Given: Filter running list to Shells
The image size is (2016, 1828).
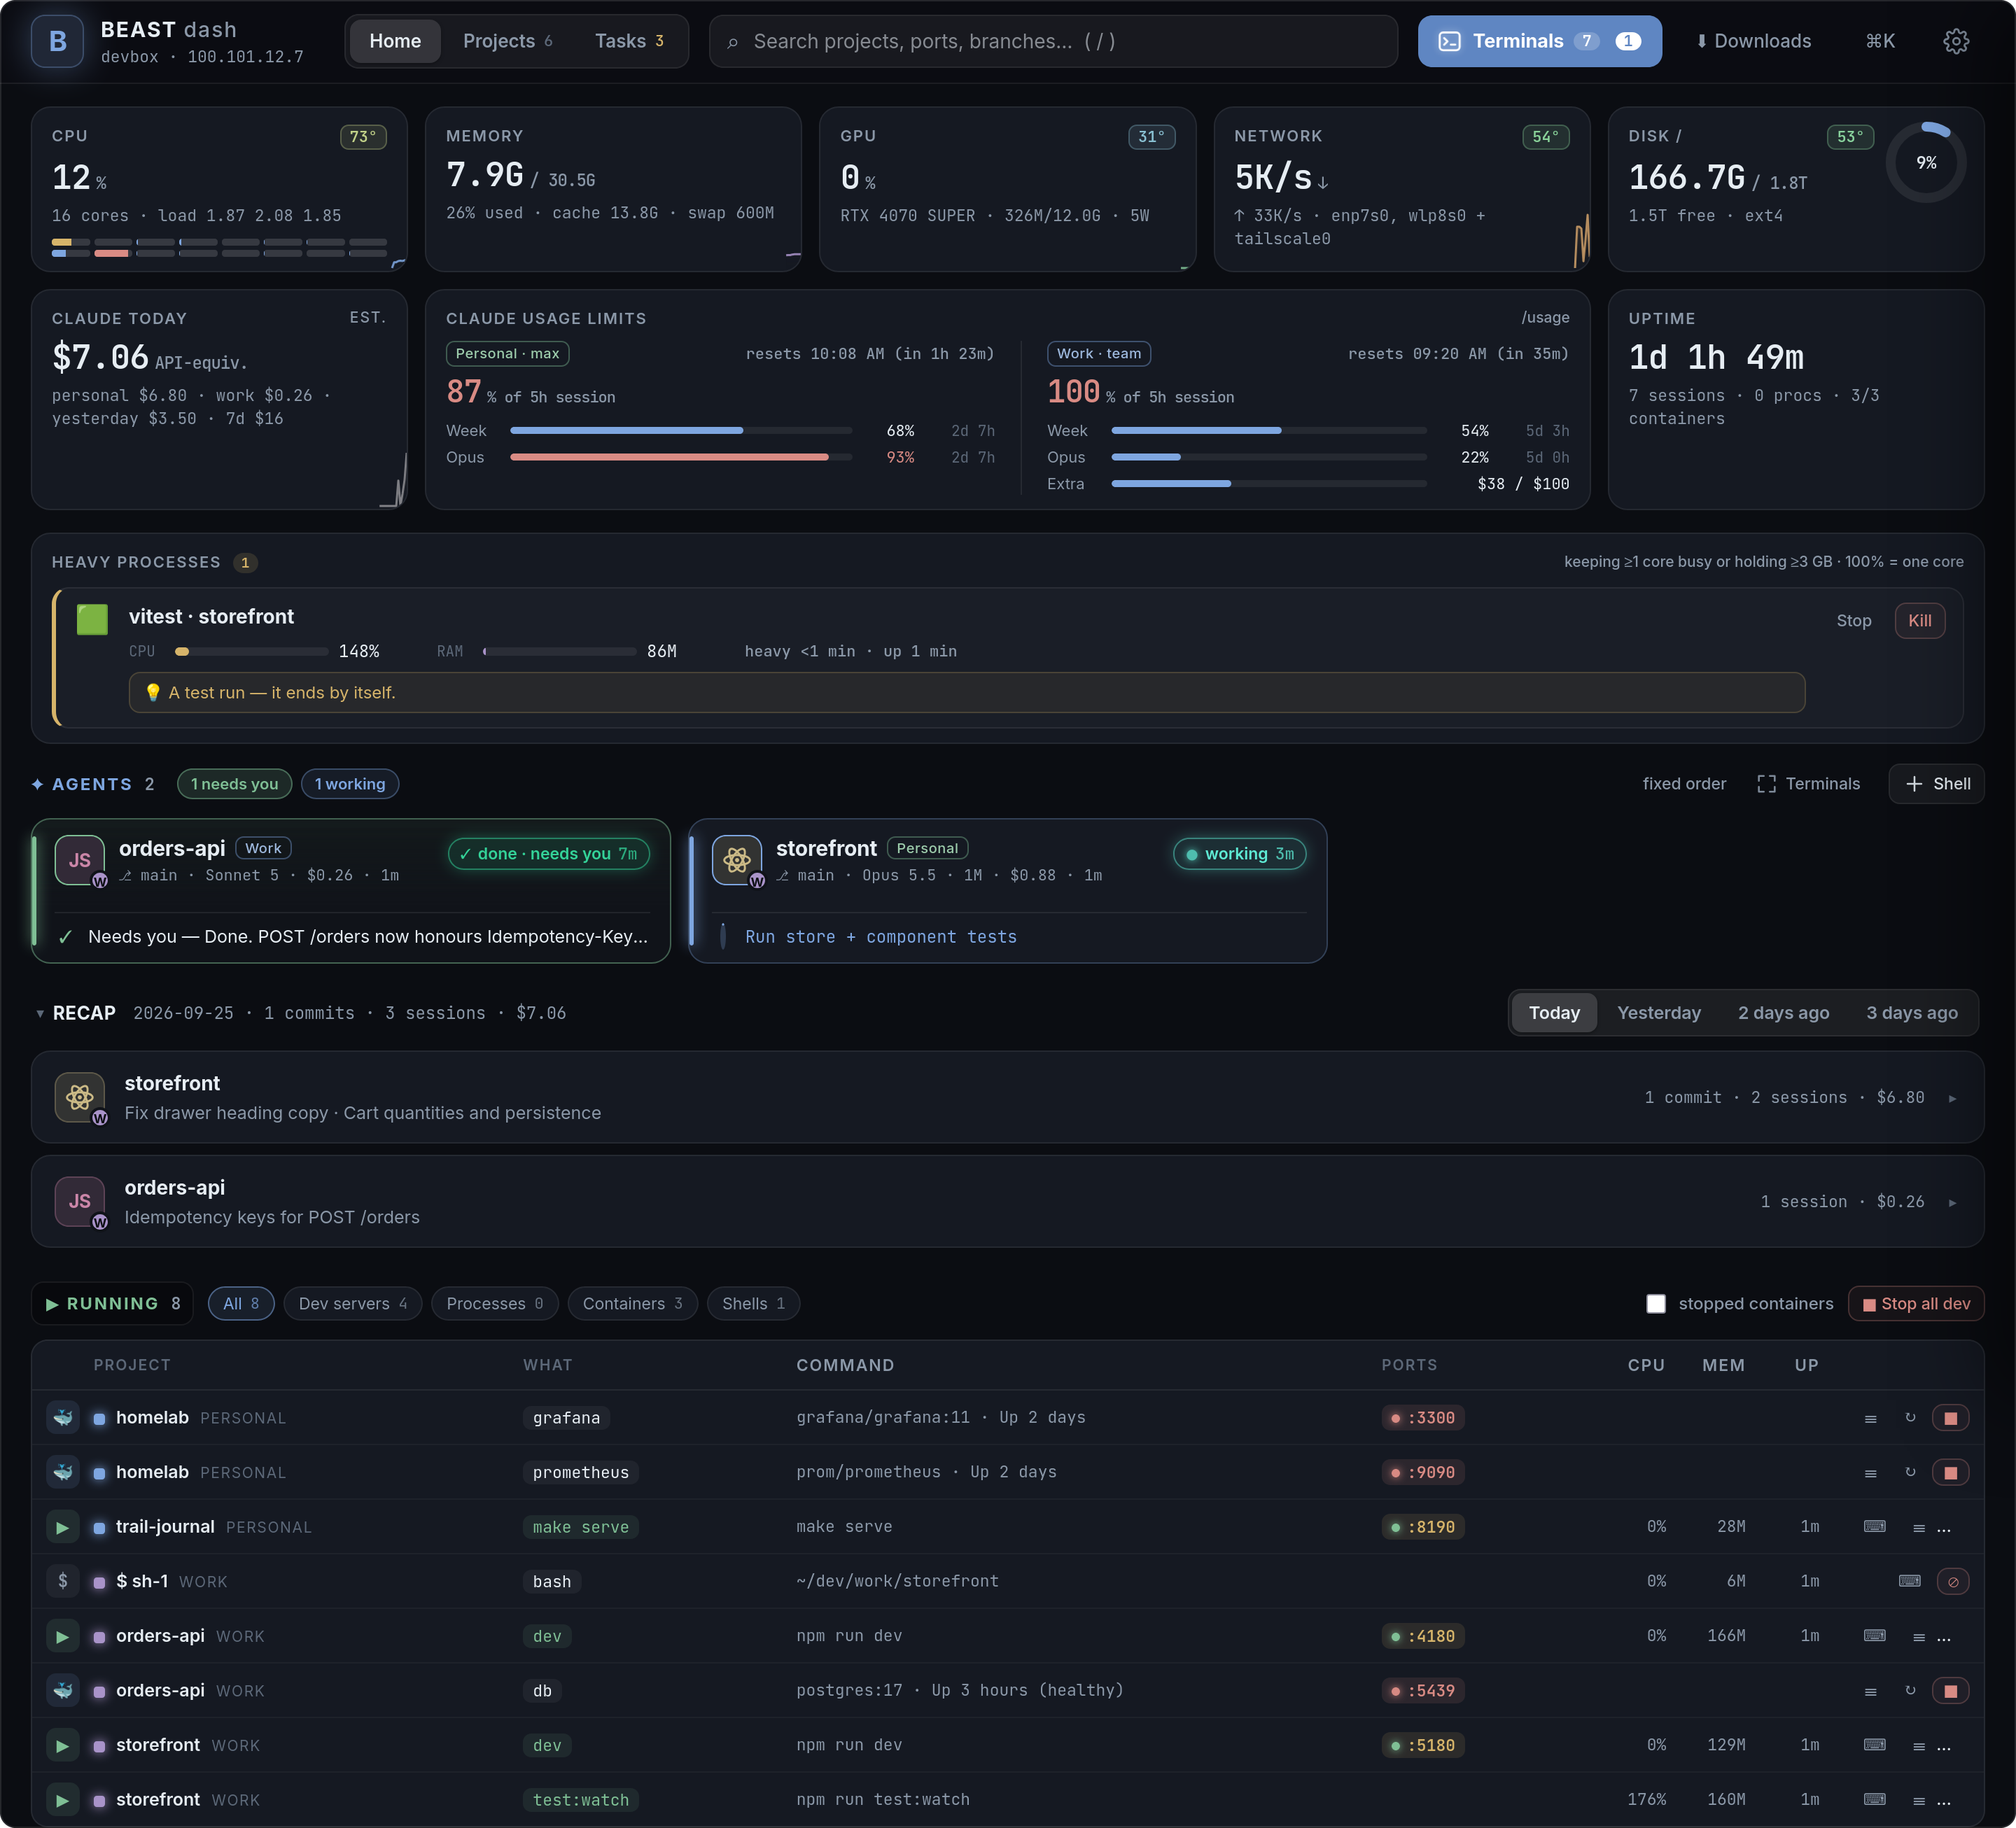Looking at the screenshot, I should tap(753, 1304).
